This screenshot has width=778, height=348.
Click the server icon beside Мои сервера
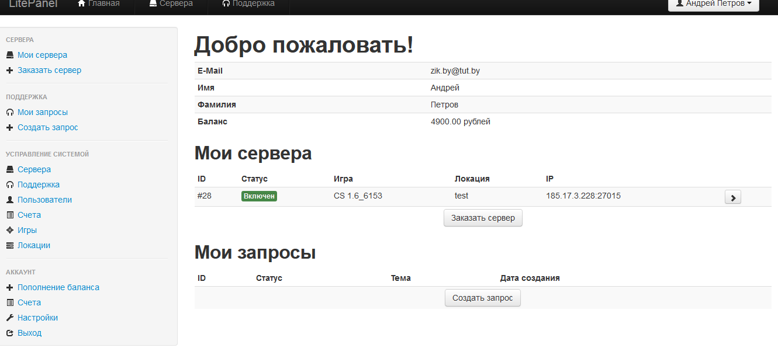[x=10, y=55]
